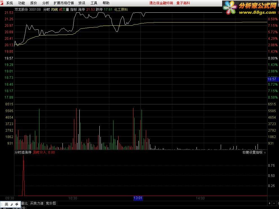
Task: Click the 0.50 indicator scale label
Action: tap(271, 176)
